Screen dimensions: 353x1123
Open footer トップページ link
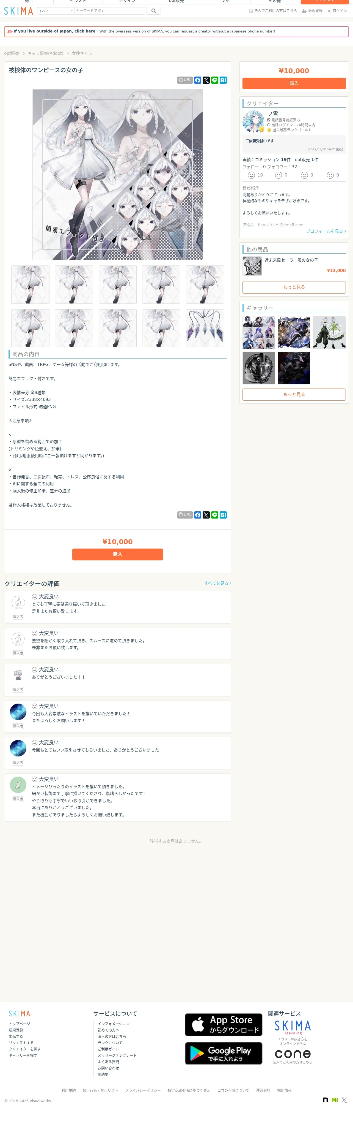20,1024
